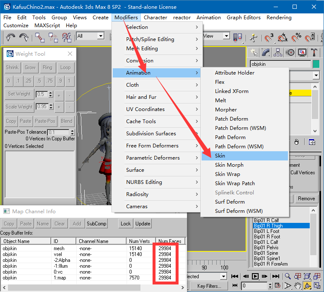
Task: Open the View reference coordinate dropdown
Action: [227, 36]
